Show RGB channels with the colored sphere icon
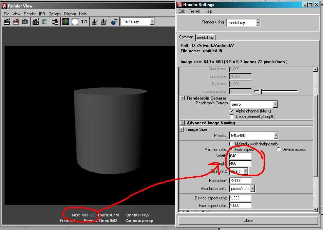Viewport: 323px width, 230px height. tap(66, 22)
